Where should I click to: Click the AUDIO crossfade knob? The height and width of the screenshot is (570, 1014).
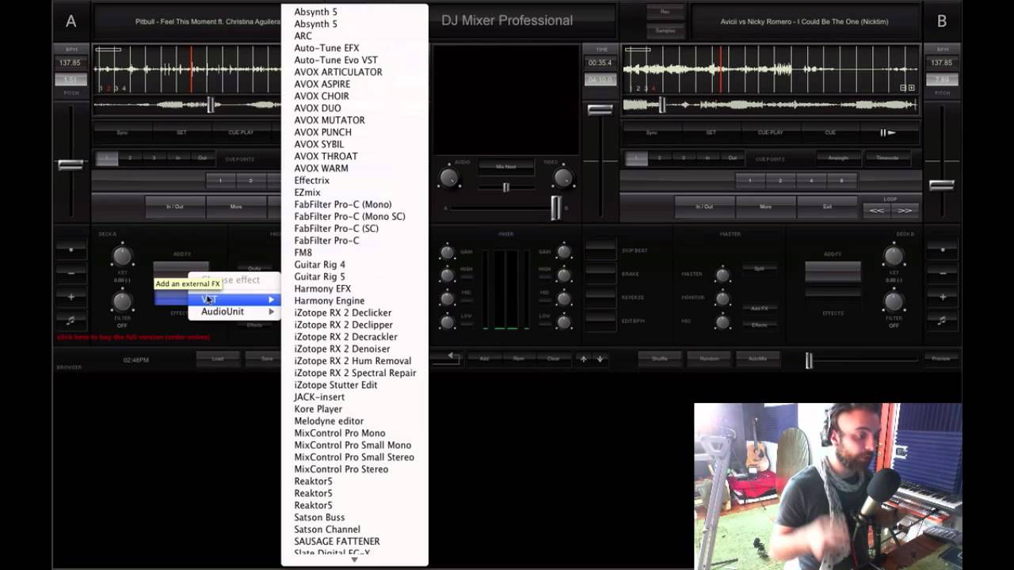coord(449,178)
